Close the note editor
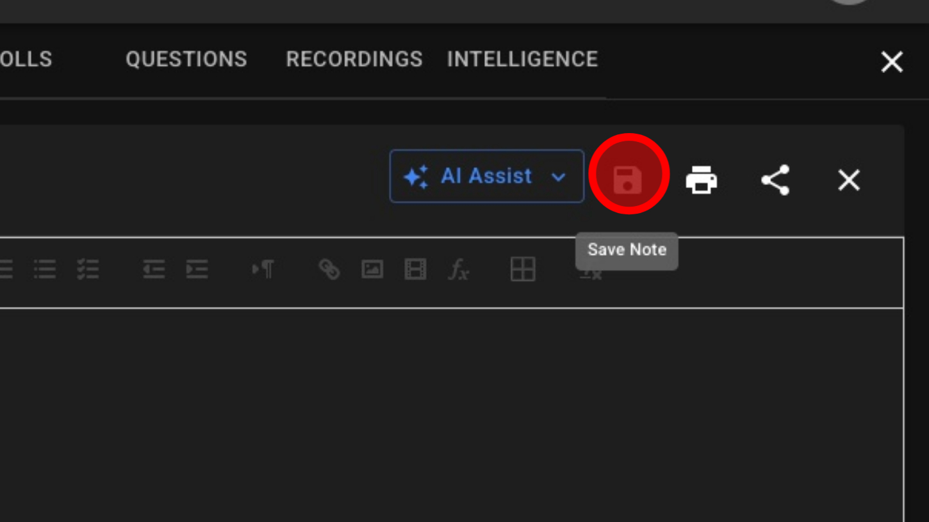Image resolution: width=929 pixels, height=522 pixels. pyautogui.click(x=849, y=180)
